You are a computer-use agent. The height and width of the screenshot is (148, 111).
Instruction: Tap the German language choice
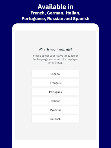55,119
